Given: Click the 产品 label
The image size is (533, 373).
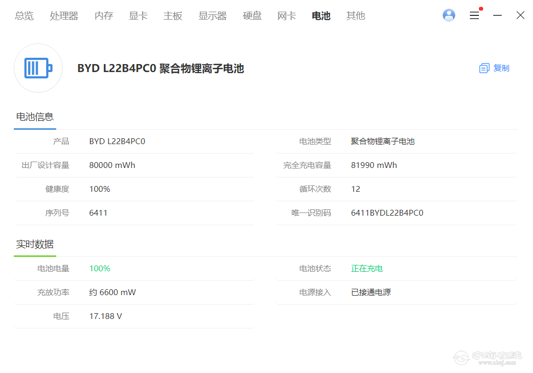Looking at the screenshot, I should click(x=61, y=141).
